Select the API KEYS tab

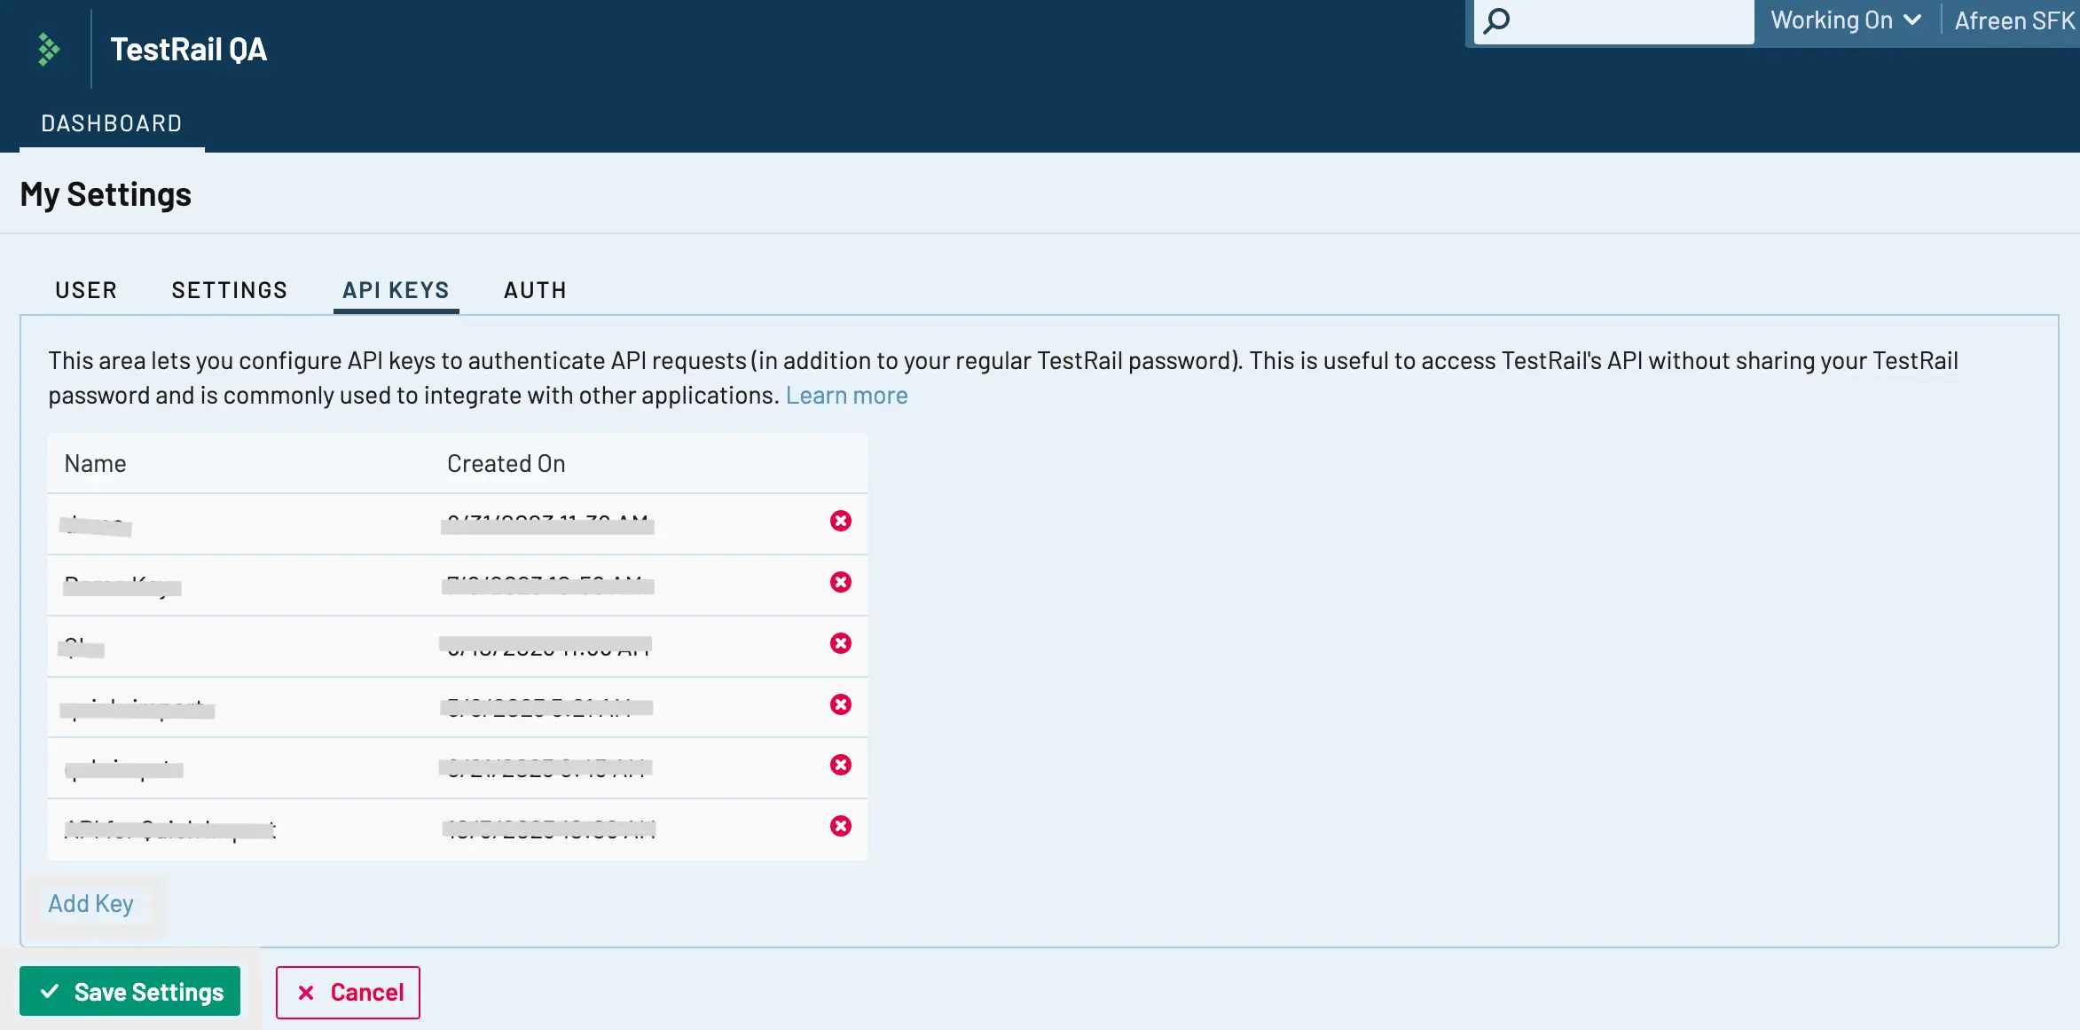coord(396,290)
